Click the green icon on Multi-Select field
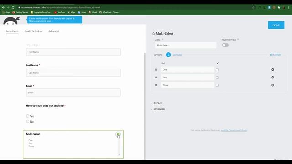292x164 pixels. tap(118, 134)
